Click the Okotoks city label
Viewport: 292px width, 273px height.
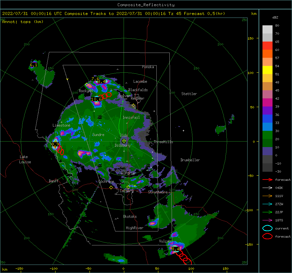(130, 216)
